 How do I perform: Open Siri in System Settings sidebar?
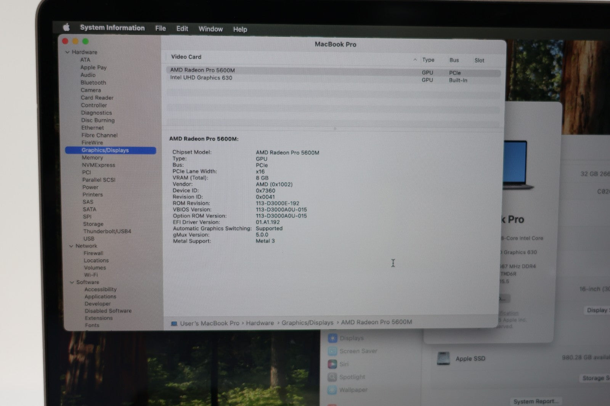click(x=344, y=364)
